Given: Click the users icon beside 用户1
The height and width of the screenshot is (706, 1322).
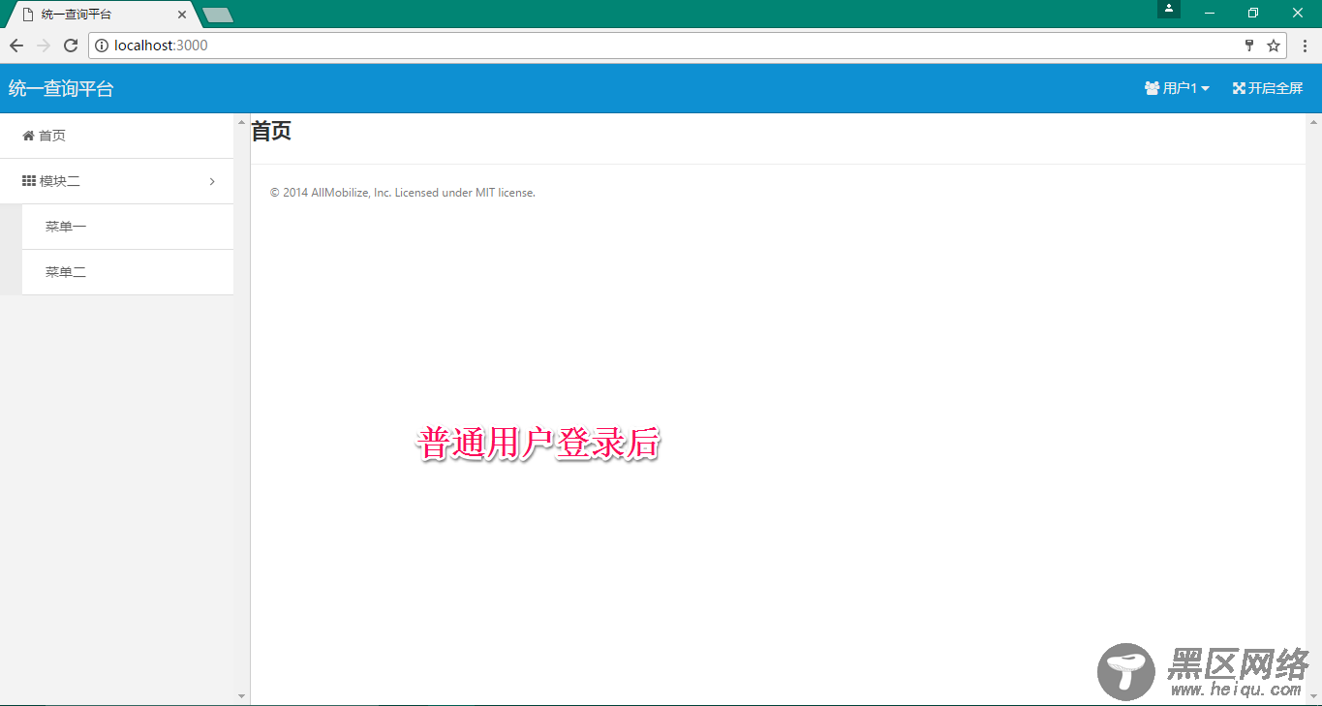Looking at the screenshot, I should tap(1153, 88).
